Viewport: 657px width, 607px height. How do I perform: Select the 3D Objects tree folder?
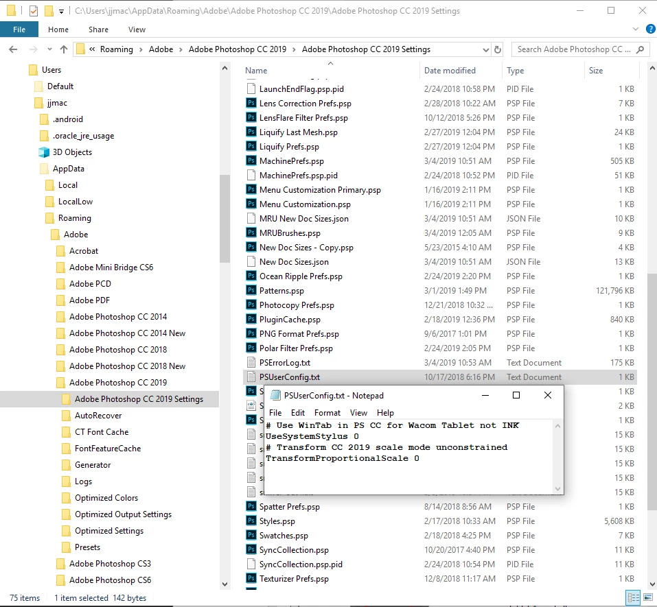(x=72, y=152)
